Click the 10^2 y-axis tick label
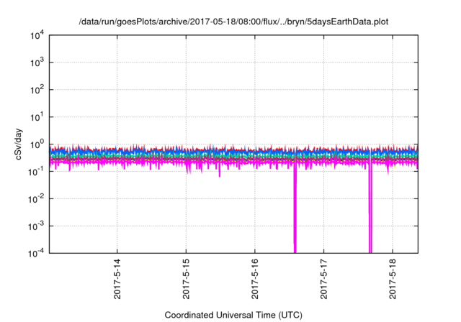Viewport: 461px width, 322px height. click(37, 90)
